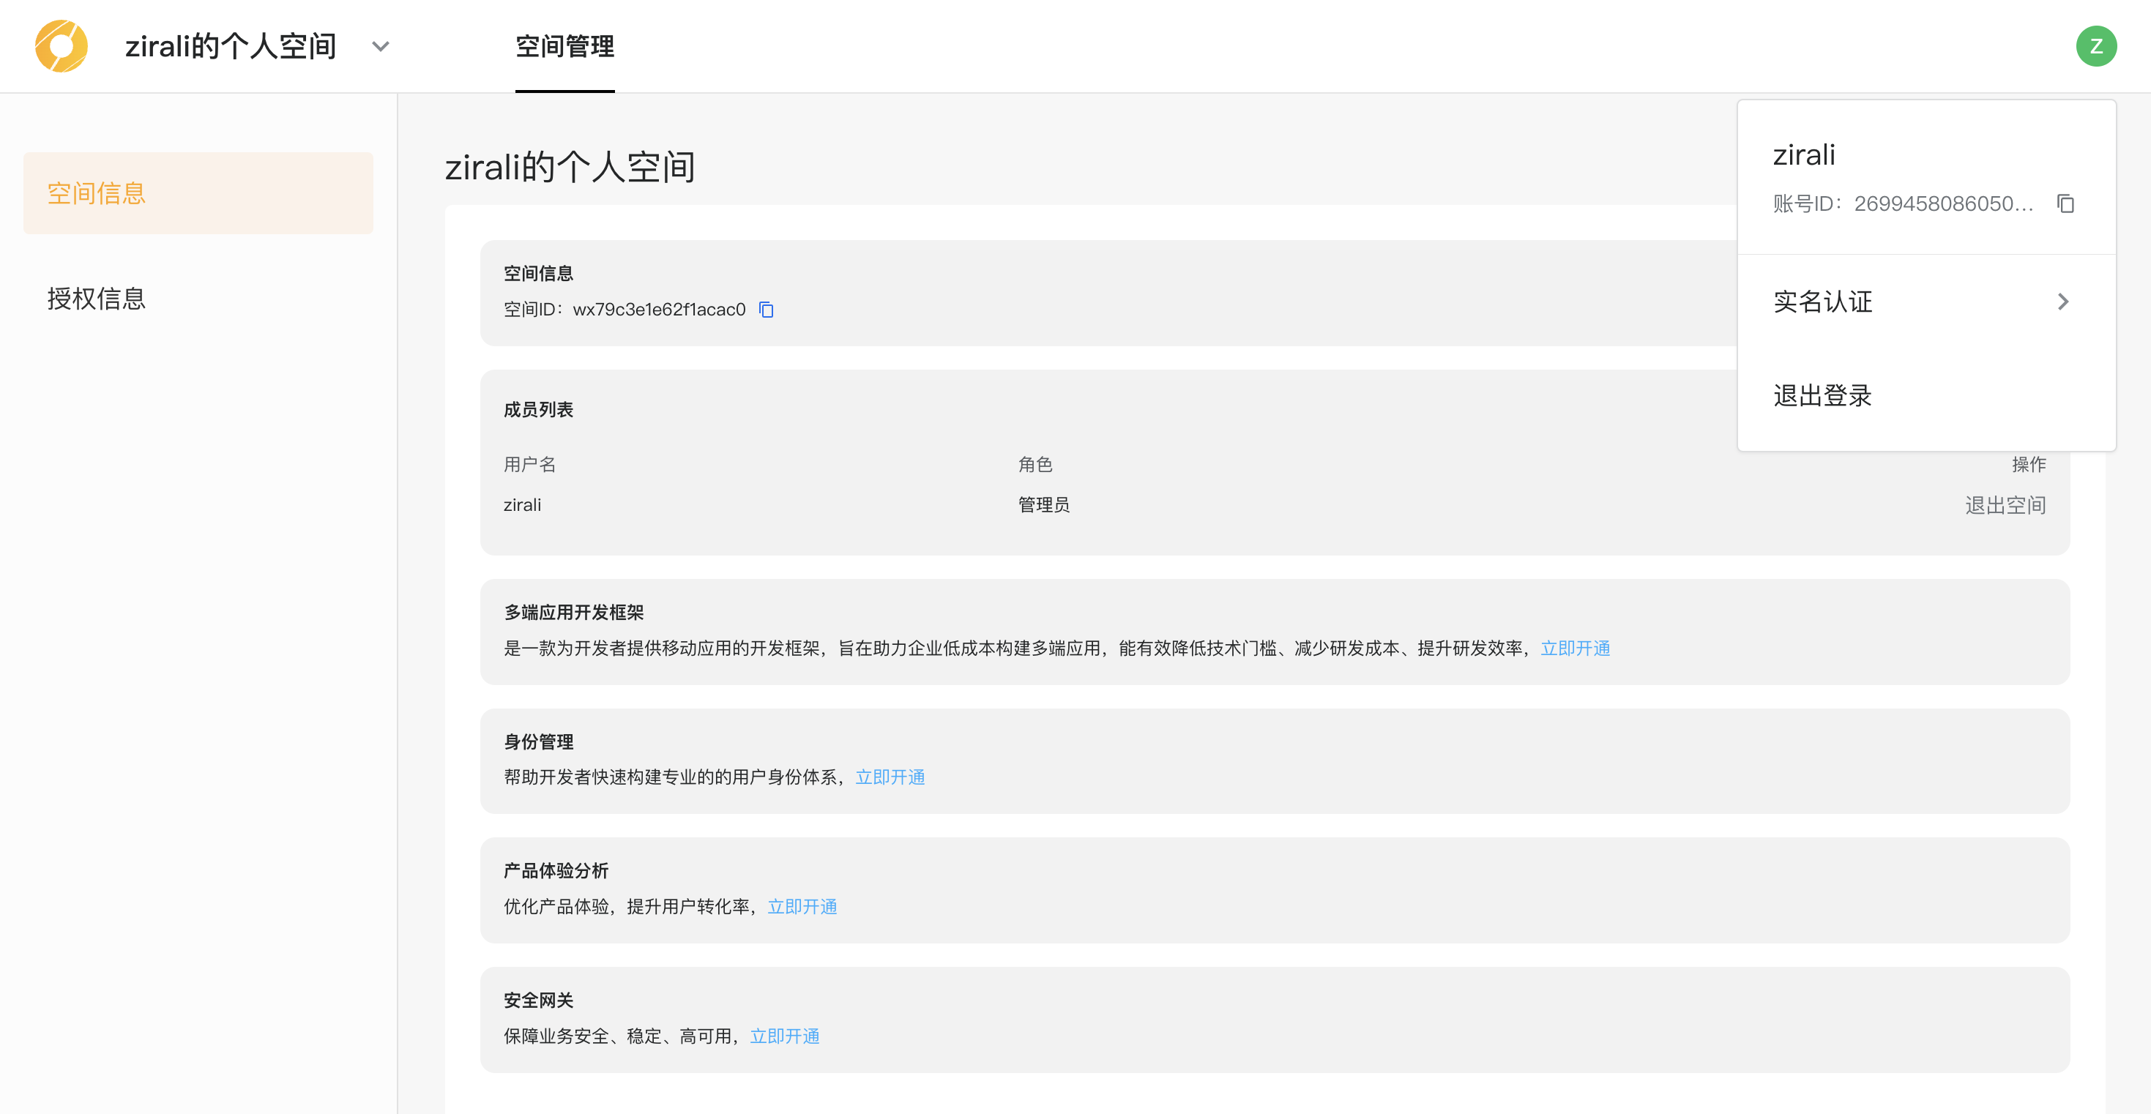Choose 实名认证 in the profile menu
Screen dimensions: 2151x1114
(x=1823, y=302)
